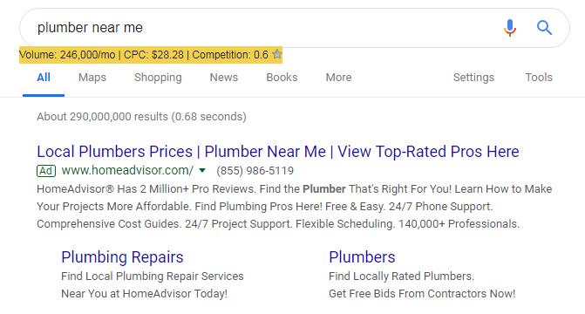The height and width of the screenshot is (314, 585).
Task: Click the green Ad badge
Action: click(x=46, y=171)
